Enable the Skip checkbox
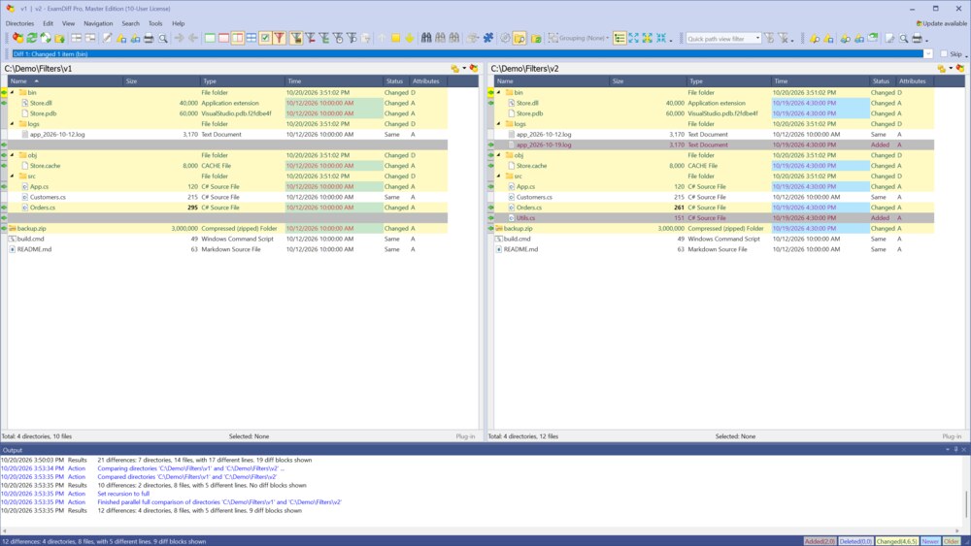Viewport: 971px width, 546px height. click(944, 53)
